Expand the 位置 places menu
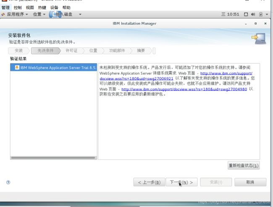Image resolution: width=273 pixels, height=207 pixels. pyautogui.click(x=39, y=14)
